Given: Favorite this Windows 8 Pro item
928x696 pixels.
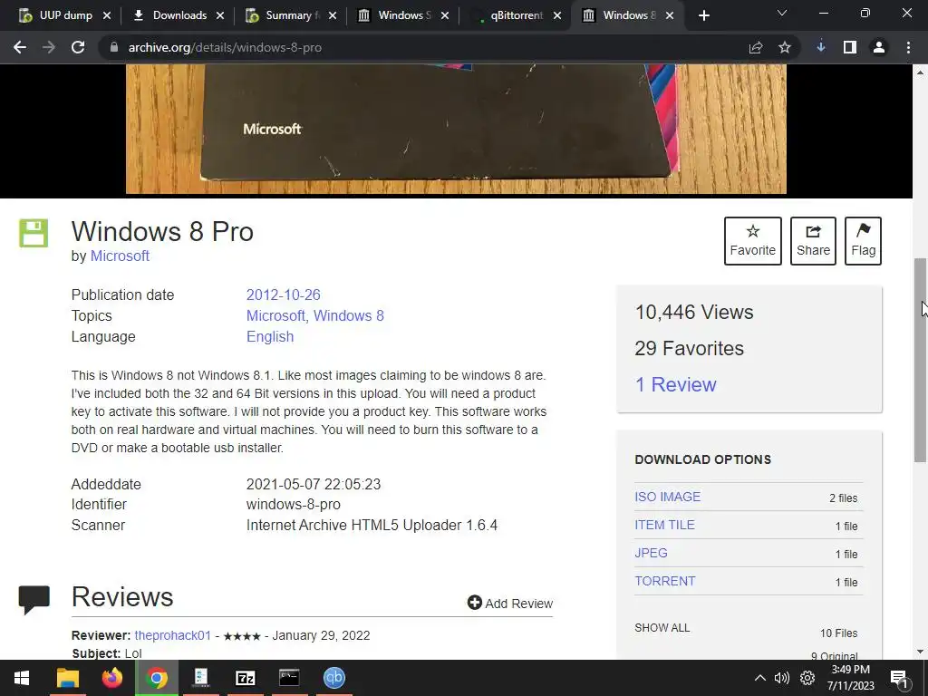Looking at the screenshot, I should tap(753, 241).
